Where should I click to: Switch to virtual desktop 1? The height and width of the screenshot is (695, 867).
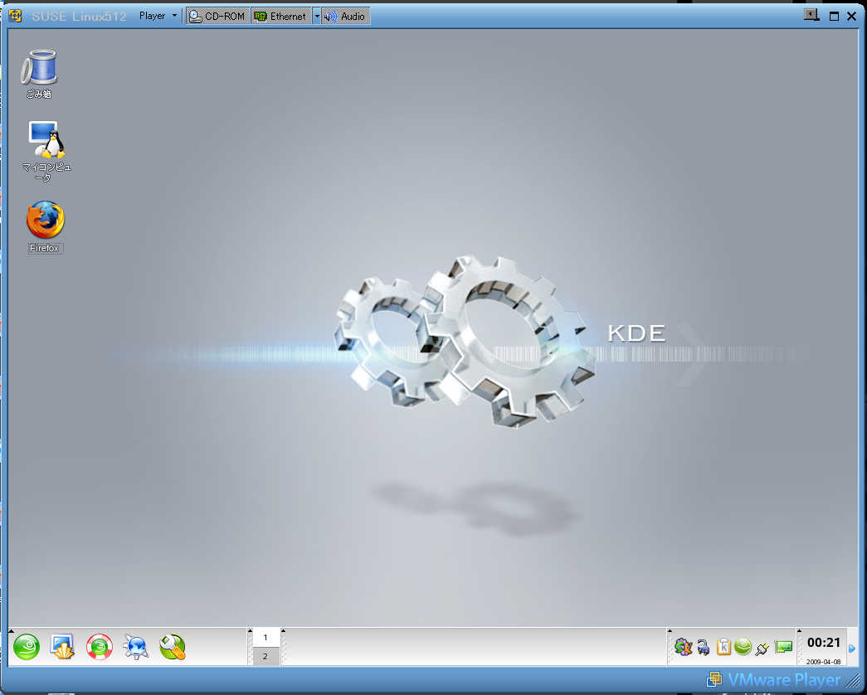coord(265,638)
